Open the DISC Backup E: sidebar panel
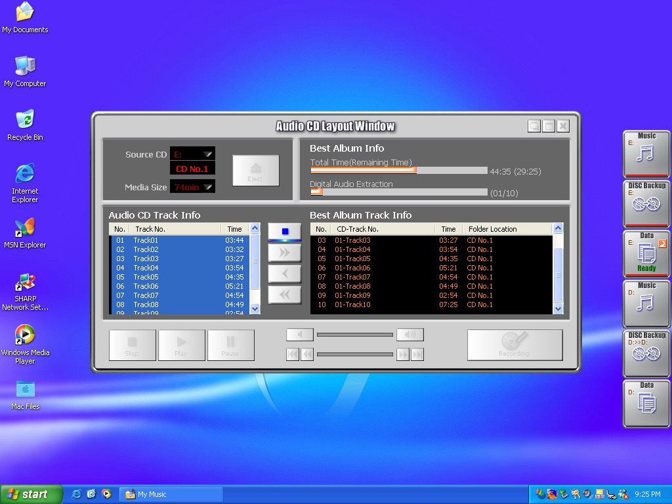This screenshot has width=672, height=504. pos(646,203)
